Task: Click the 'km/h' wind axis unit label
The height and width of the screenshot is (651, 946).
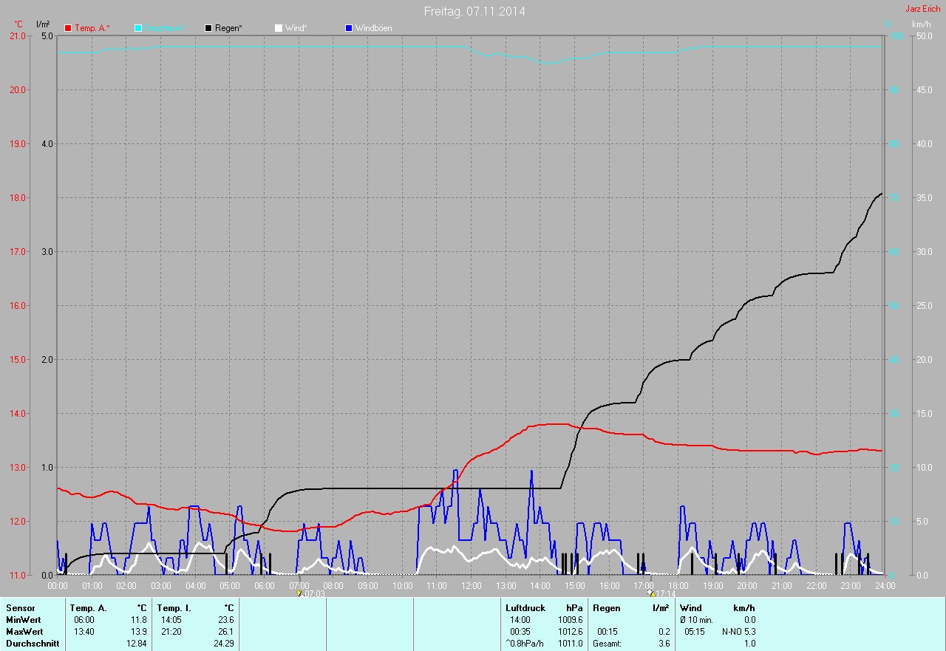Action: (x=922, y=24)
